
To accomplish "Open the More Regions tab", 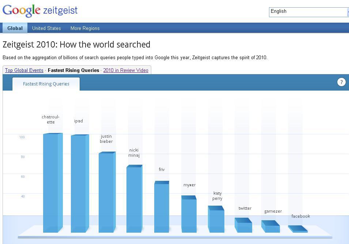I will [x=85, y=28].
